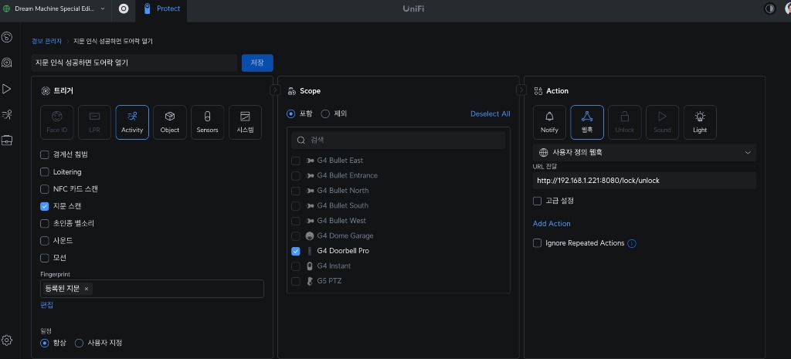Go to 경보 관리자 breadcrumb
The image size is (791, 359).
tap(46, 41)
